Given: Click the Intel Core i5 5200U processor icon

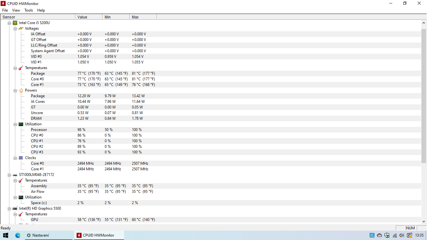Looking at the screenshot, I should click(x=15, y=23).
